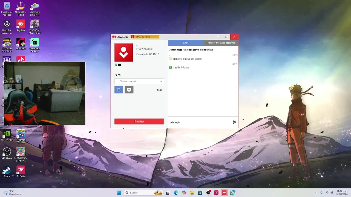Click the Recibir solicitud de sesión entry
Screen dimensions: 351x197
pyautogui.click(x=187, y=59)
